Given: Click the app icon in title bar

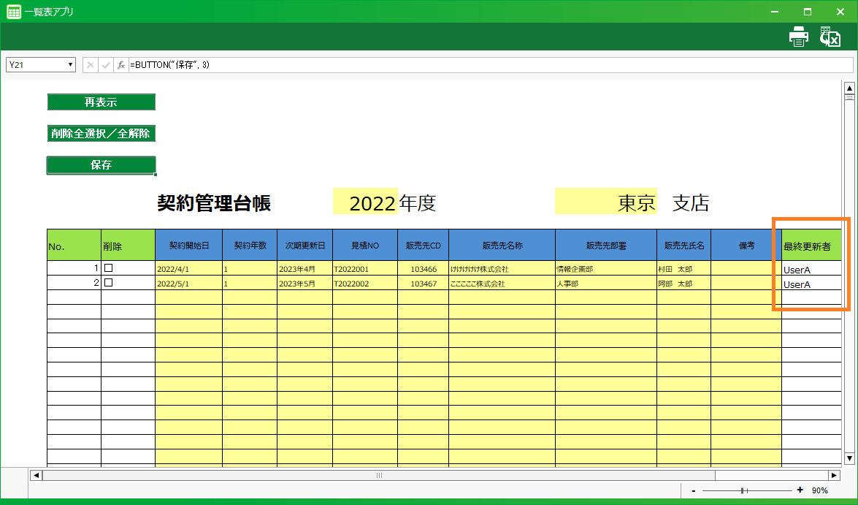Looking at the screenshot, I should tap(13, 12).
